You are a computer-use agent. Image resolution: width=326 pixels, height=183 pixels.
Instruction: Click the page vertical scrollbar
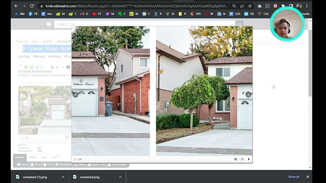pos(310,63)
